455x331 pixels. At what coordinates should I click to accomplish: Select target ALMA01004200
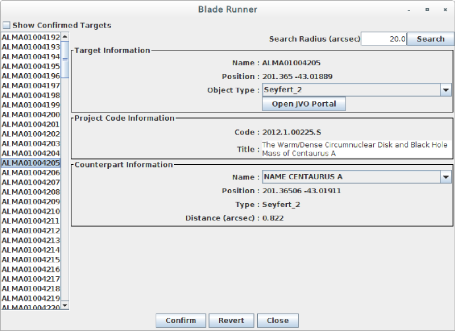point(31,115)
